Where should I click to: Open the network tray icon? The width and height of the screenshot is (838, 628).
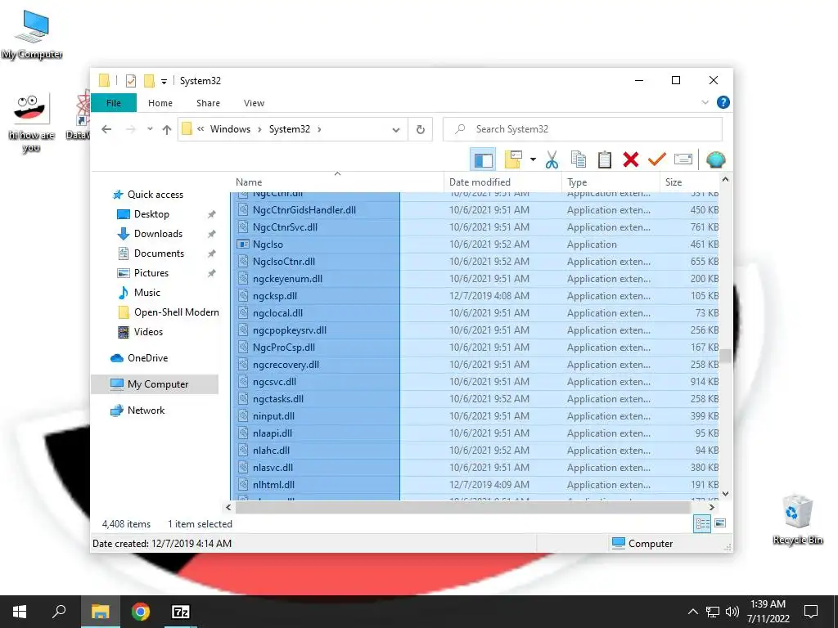pyautogui.click(x=713, y=612)
